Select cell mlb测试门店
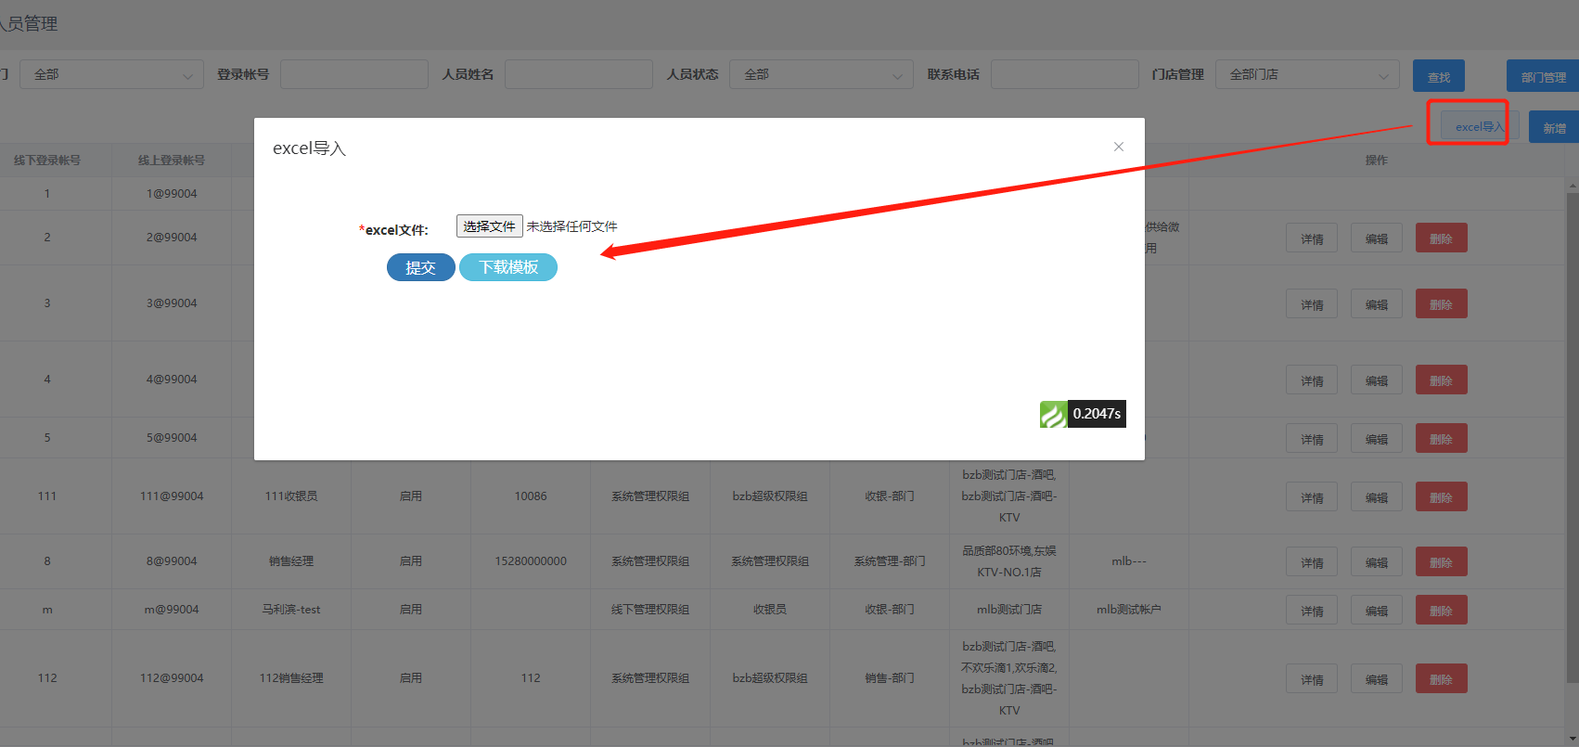Image resolution: width=1579 pixels, height=747 pixels. (1009, 610)
